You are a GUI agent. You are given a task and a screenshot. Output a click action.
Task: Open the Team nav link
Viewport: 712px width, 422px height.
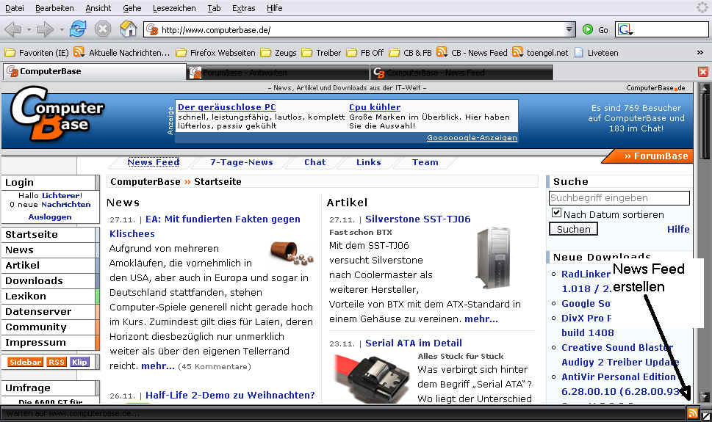(x=425, y=162)
